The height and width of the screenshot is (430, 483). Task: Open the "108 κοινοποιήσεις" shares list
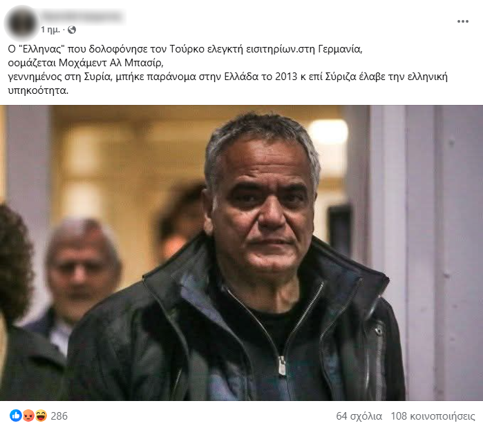433,416
